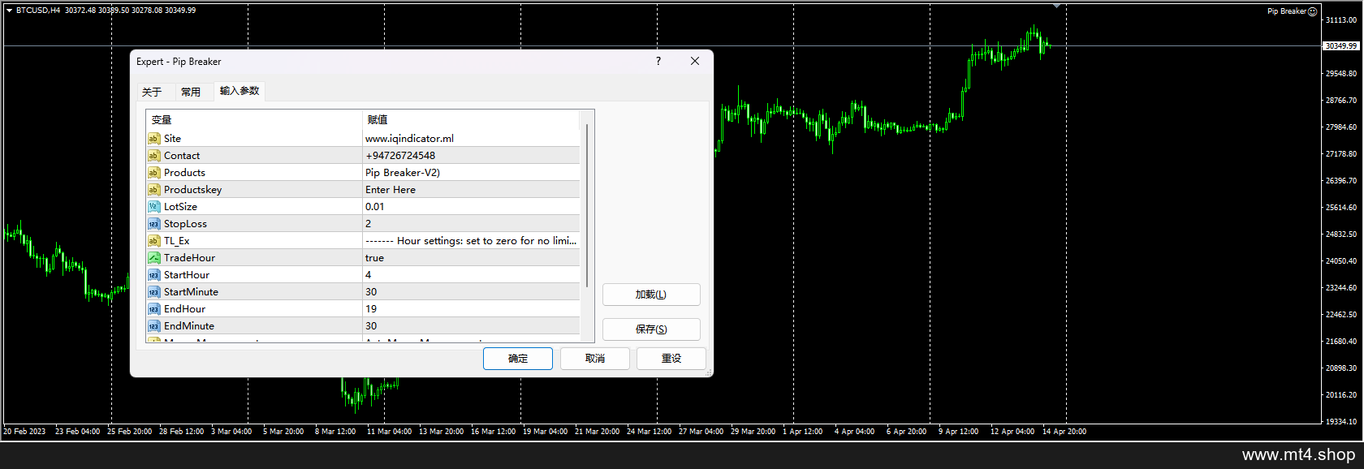Click the dialog resize grip corner
The width and height of the screenshot is (1364, 469).
(709, 372)
